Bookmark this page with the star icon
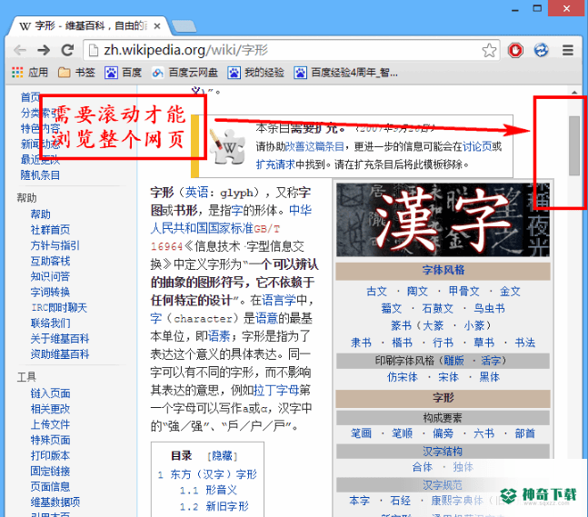588x517 pixels. click(489, 50)
